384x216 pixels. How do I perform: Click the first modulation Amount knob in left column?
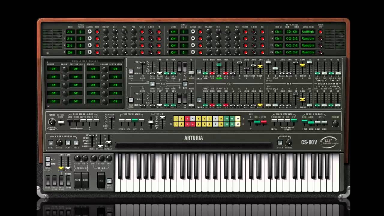65,69
